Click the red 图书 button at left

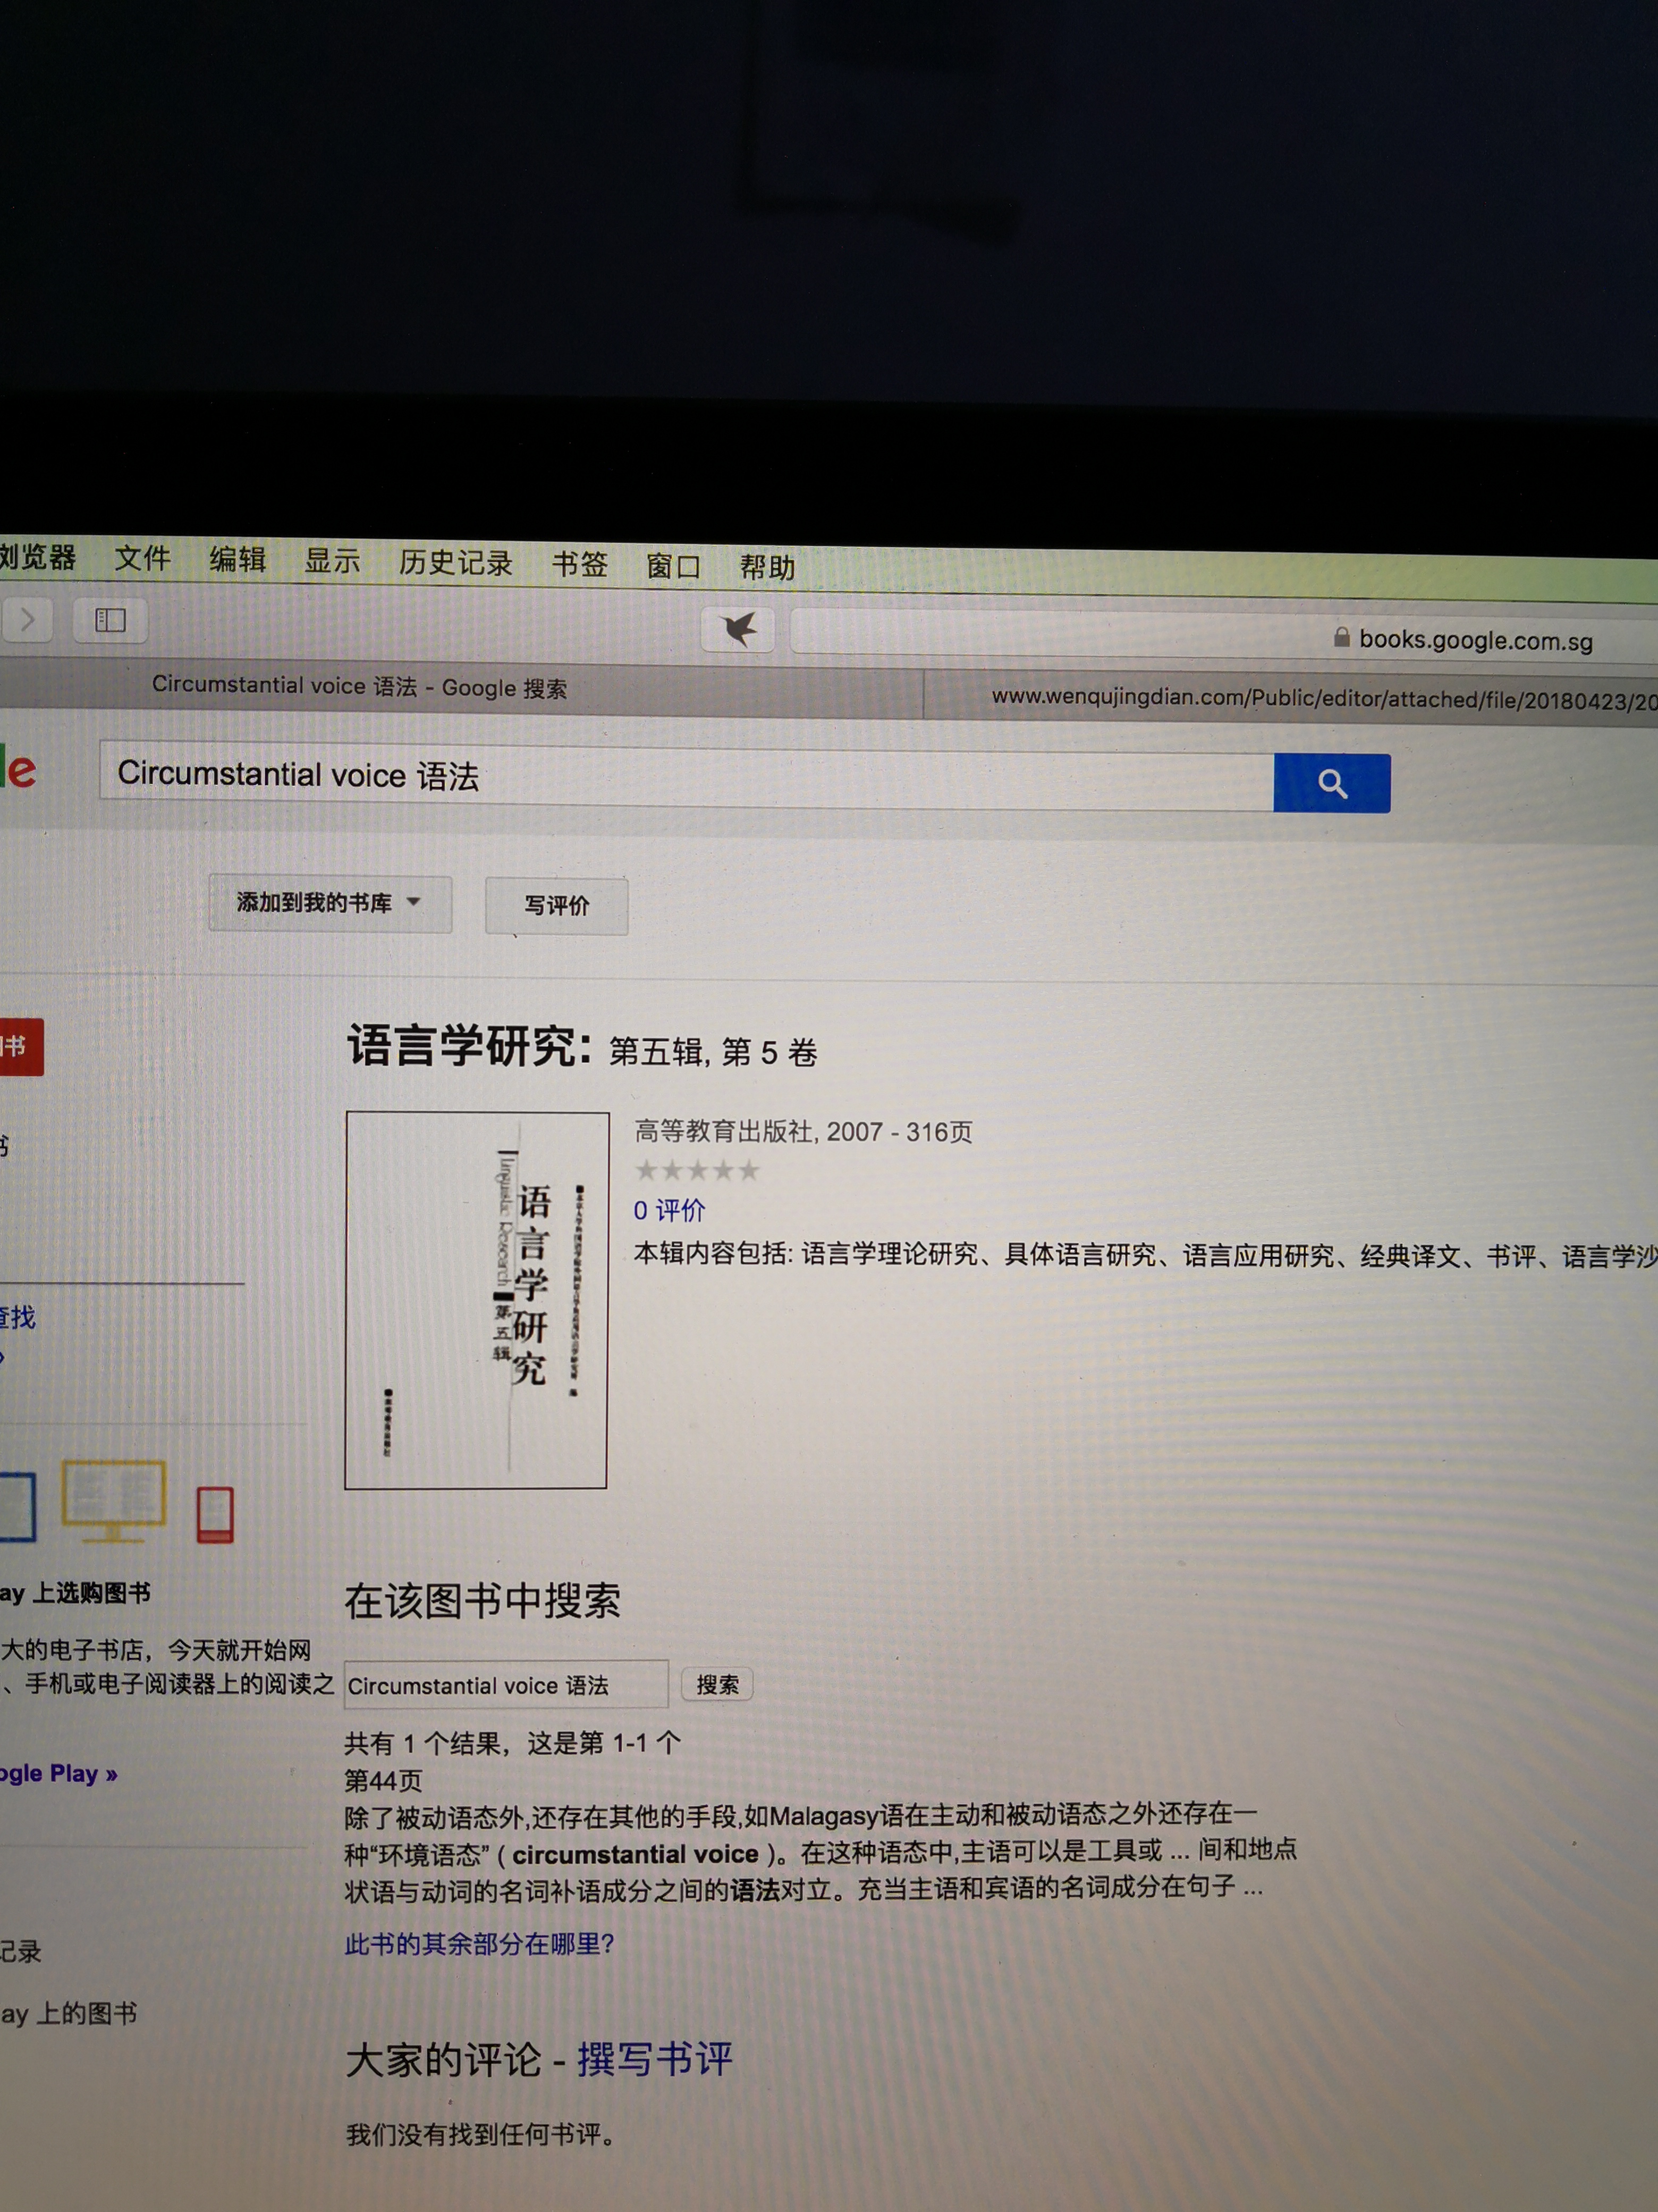(20, 1047)
